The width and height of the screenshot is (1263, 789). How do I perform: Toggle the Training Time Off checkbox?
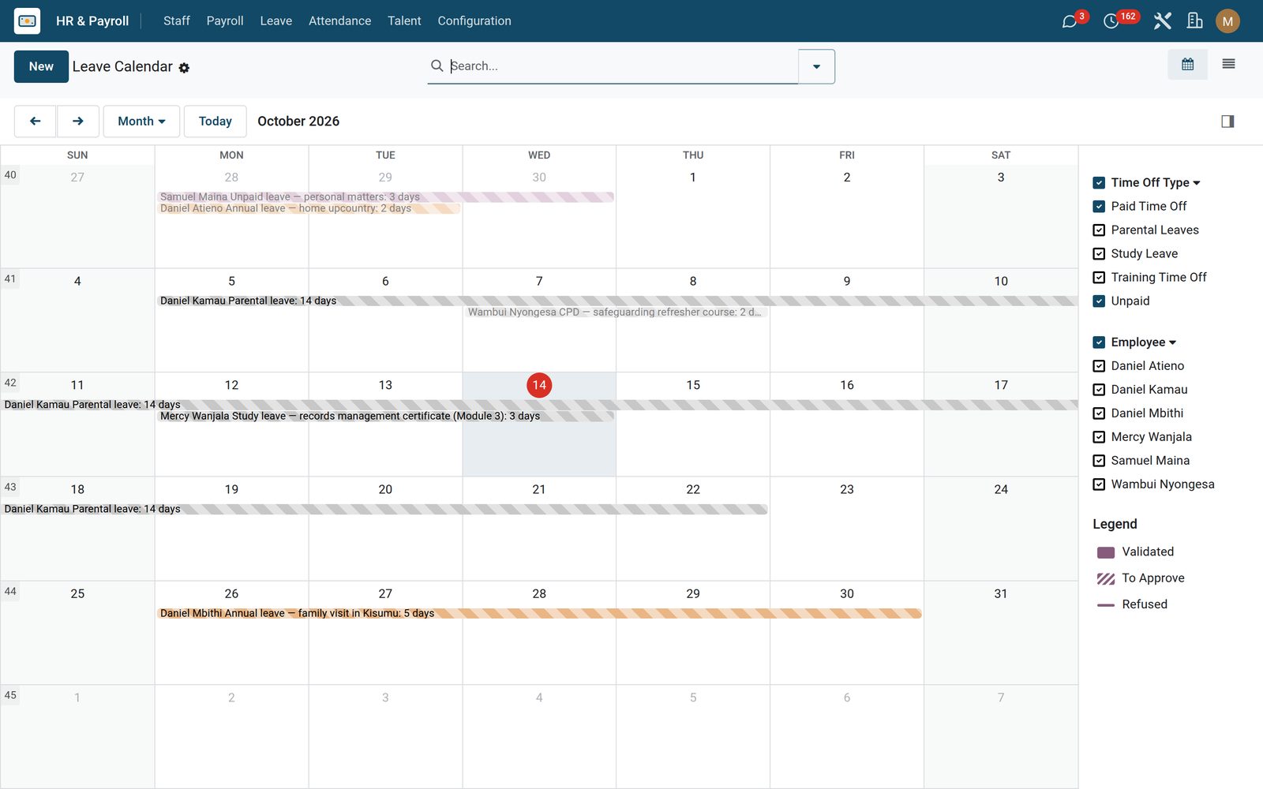1099,277
